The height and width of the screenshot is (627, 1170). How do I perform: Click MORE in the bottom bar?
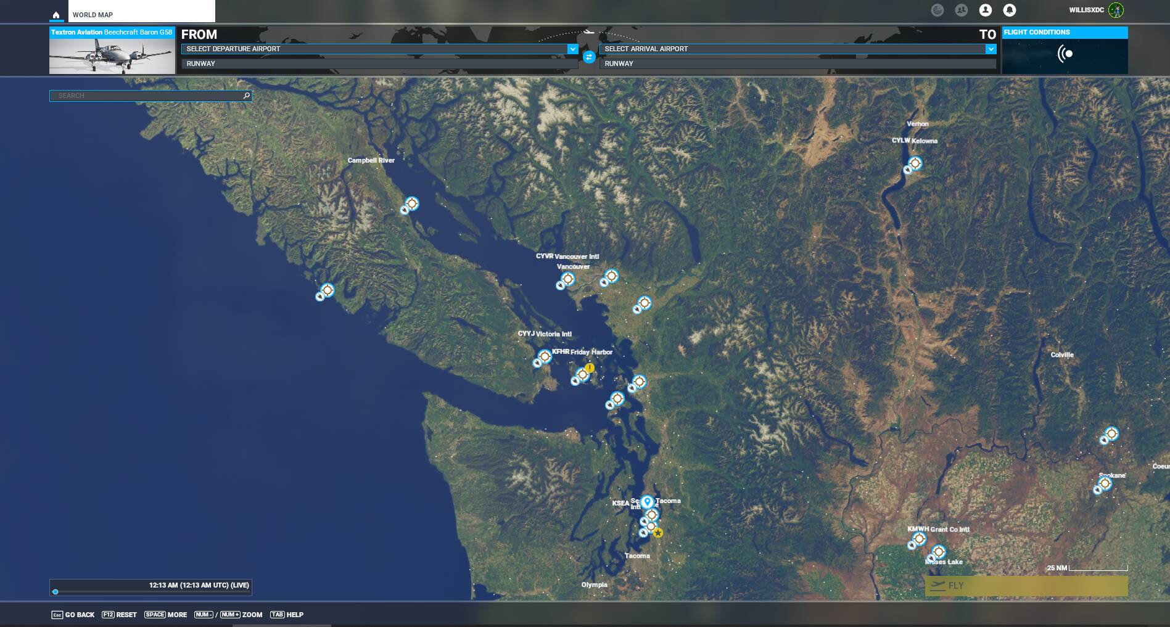coord(165,615)
